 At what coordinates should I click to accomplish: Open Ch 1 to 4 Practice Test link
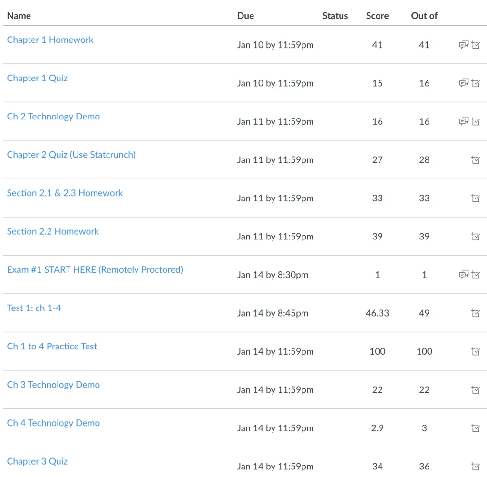[x=52, y=346]
